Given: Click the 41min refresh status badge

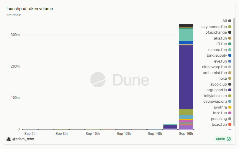Looking at the screenshot, I should point(223,139).
